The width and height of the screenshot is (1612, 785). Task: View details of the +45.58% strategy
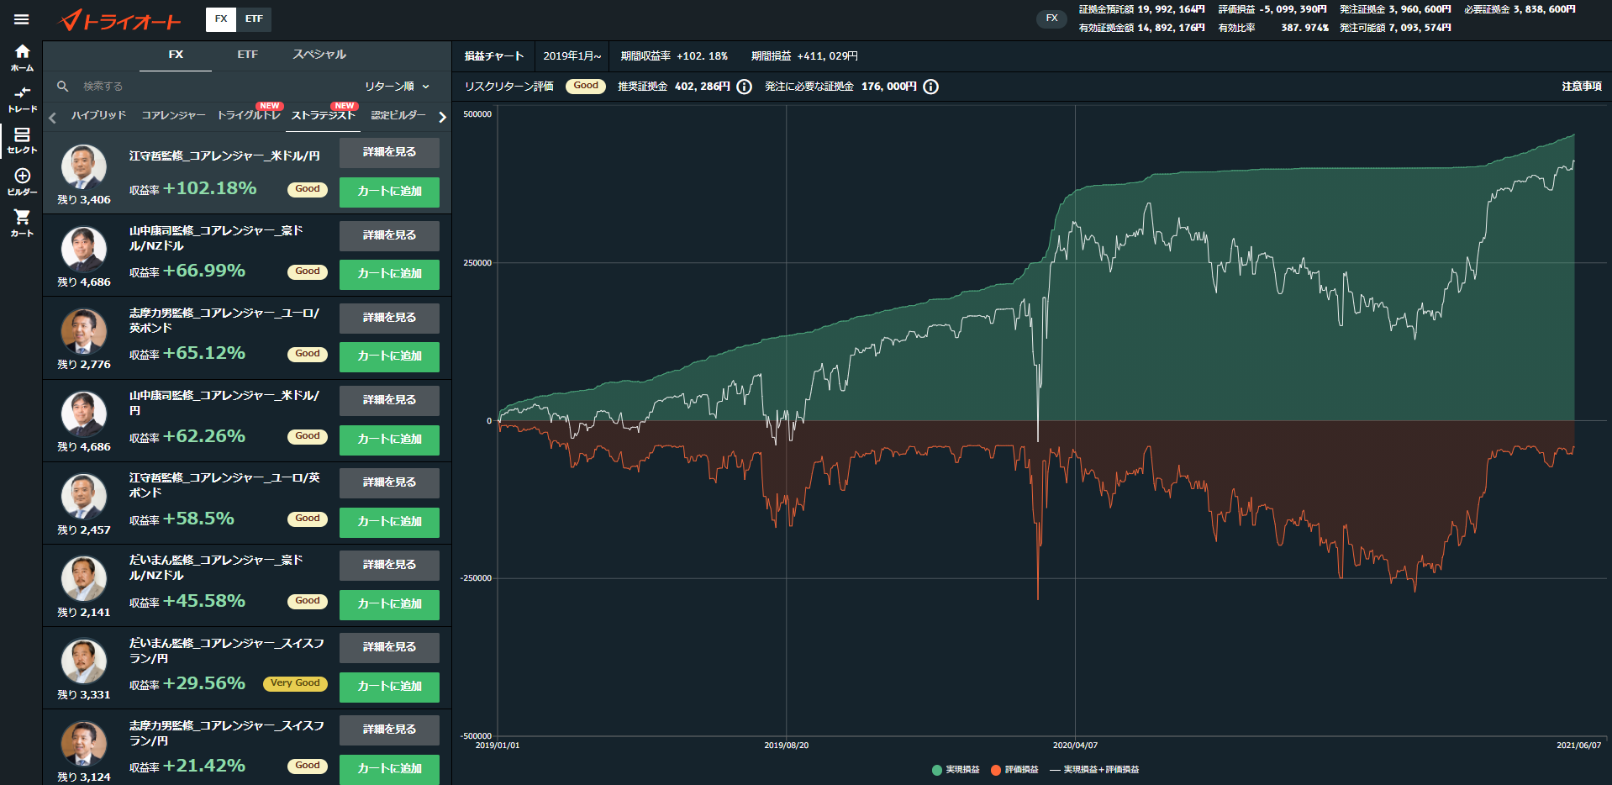tap(389, 565)
